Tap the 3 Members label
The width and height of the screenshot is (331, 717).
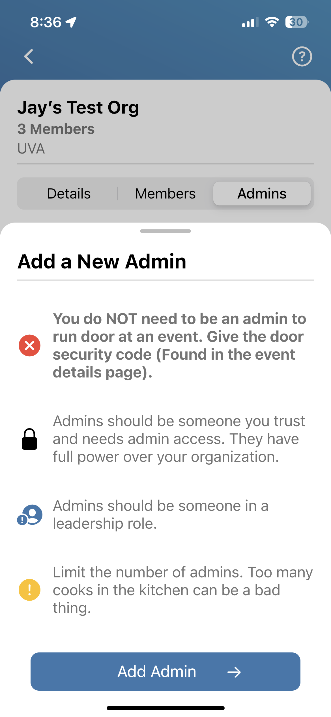click(x=56, y=129)
